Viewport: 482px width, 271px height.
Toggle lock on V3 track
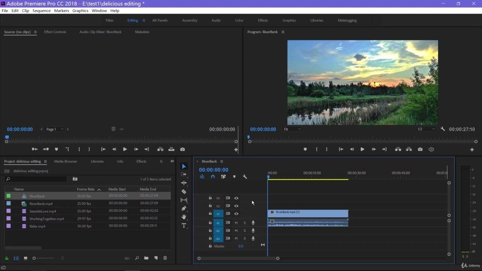[210, 198]
